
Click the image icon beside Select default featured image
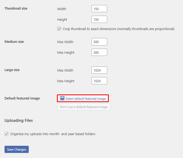point(62,98)
